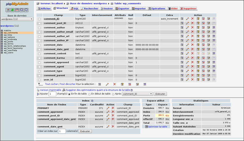The height and width of the screenshot is (141, 244).
Task: Tick the comment_date row checkbox
Action: point(39,45)
